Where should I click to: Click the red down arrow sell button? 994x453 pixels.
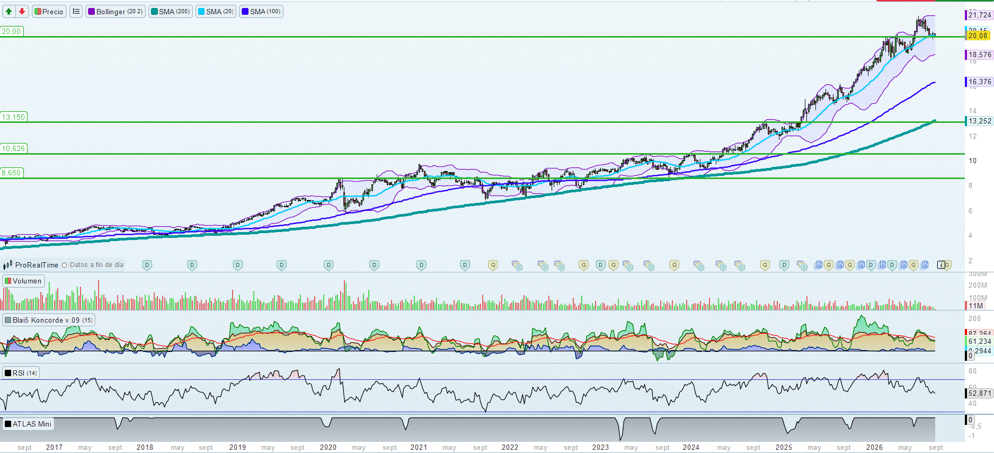[x=22, y=12]
